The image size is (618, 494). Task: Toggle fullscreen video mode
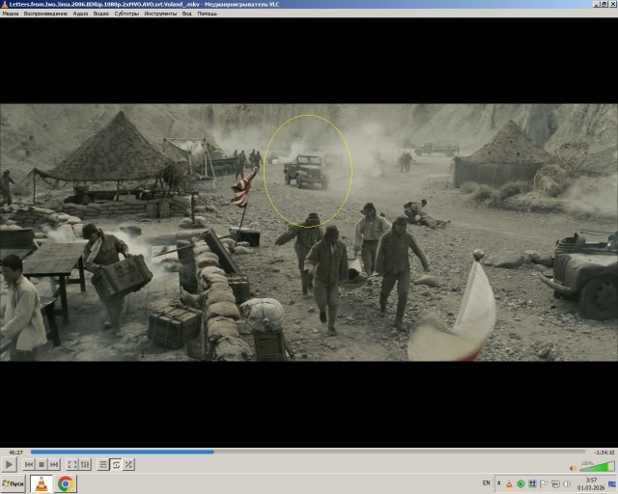click(72, 465)
